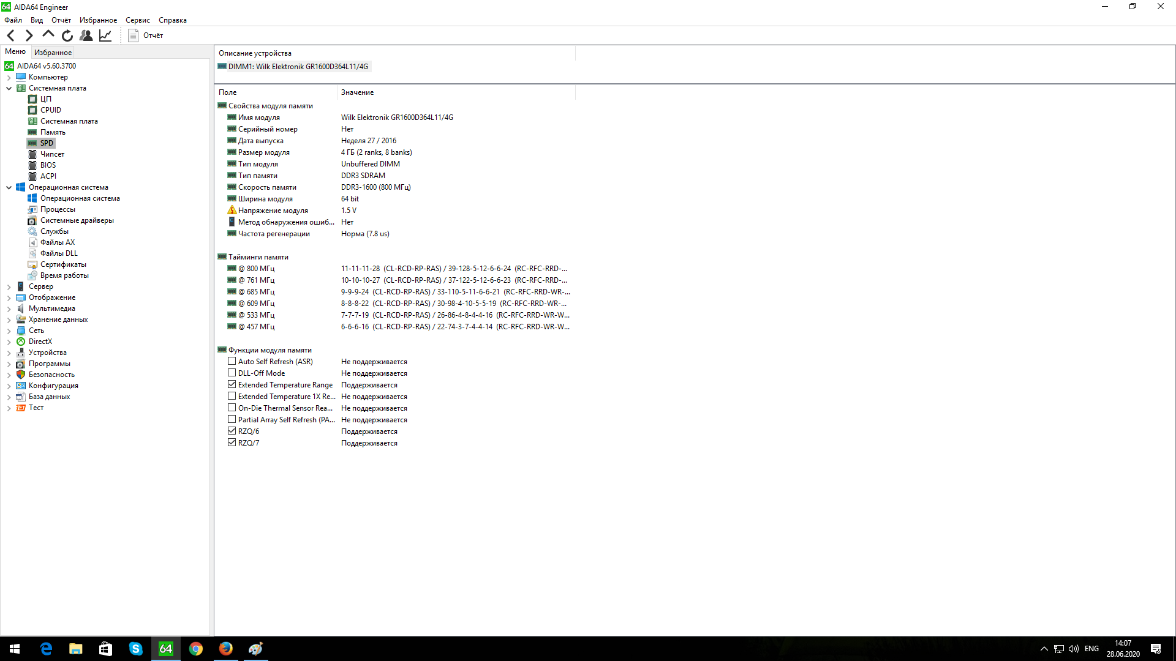This screenshot has height=661, width=1176.
Task: Open the Windows Start menu
Action: tap(15, 649)
